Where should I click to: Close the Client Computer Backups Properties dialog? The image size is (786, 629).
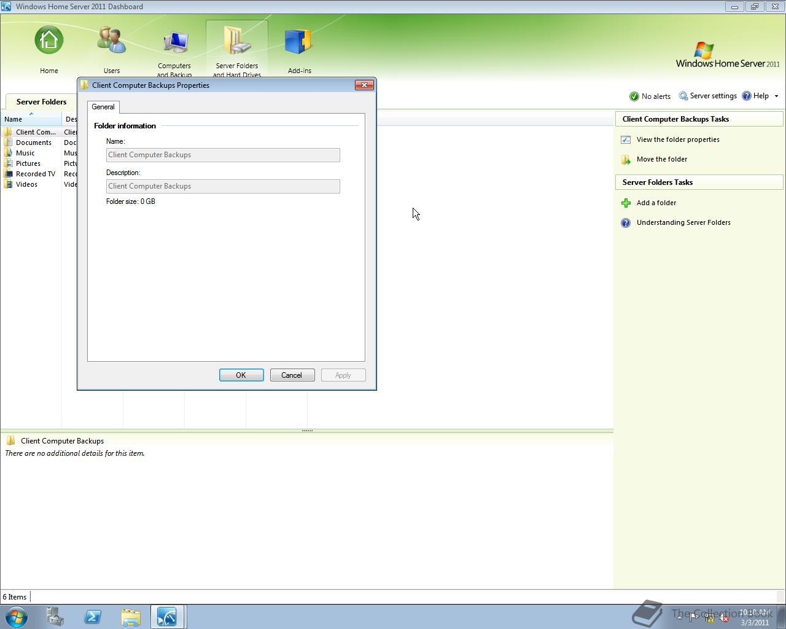364,85
